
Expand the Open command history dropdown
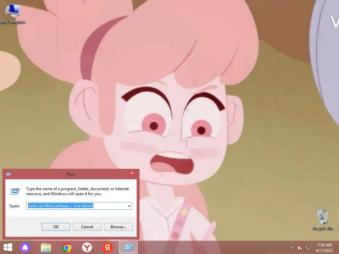129,206
